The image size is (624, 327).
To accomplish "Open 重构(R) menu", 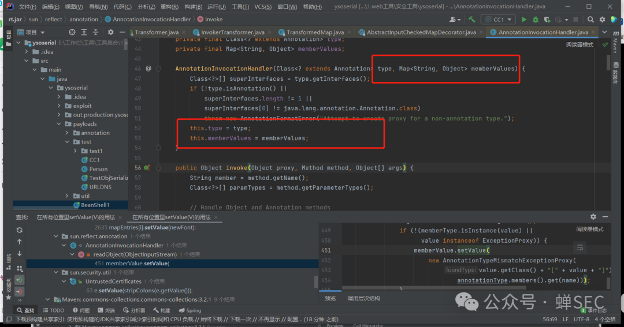I will coord(169,7).
